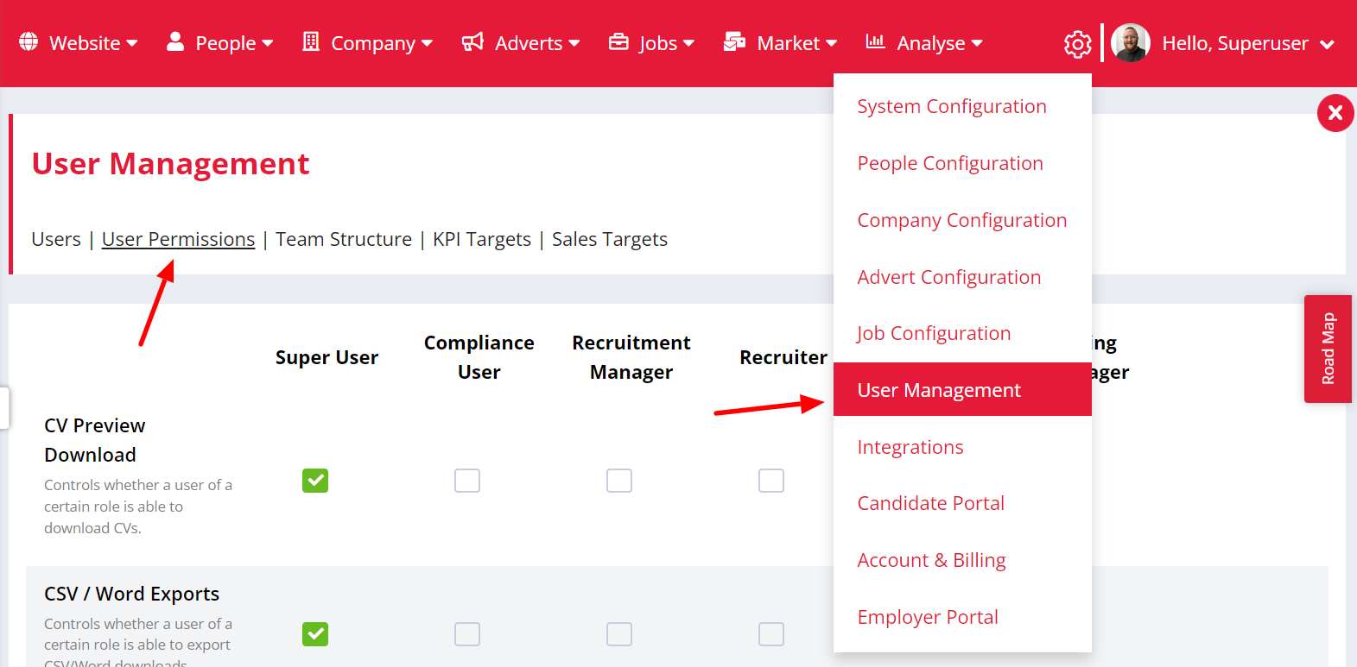
Task: Check CSV / Word Exports for Recruitment Manager
Action: click(x=619, y=634)
